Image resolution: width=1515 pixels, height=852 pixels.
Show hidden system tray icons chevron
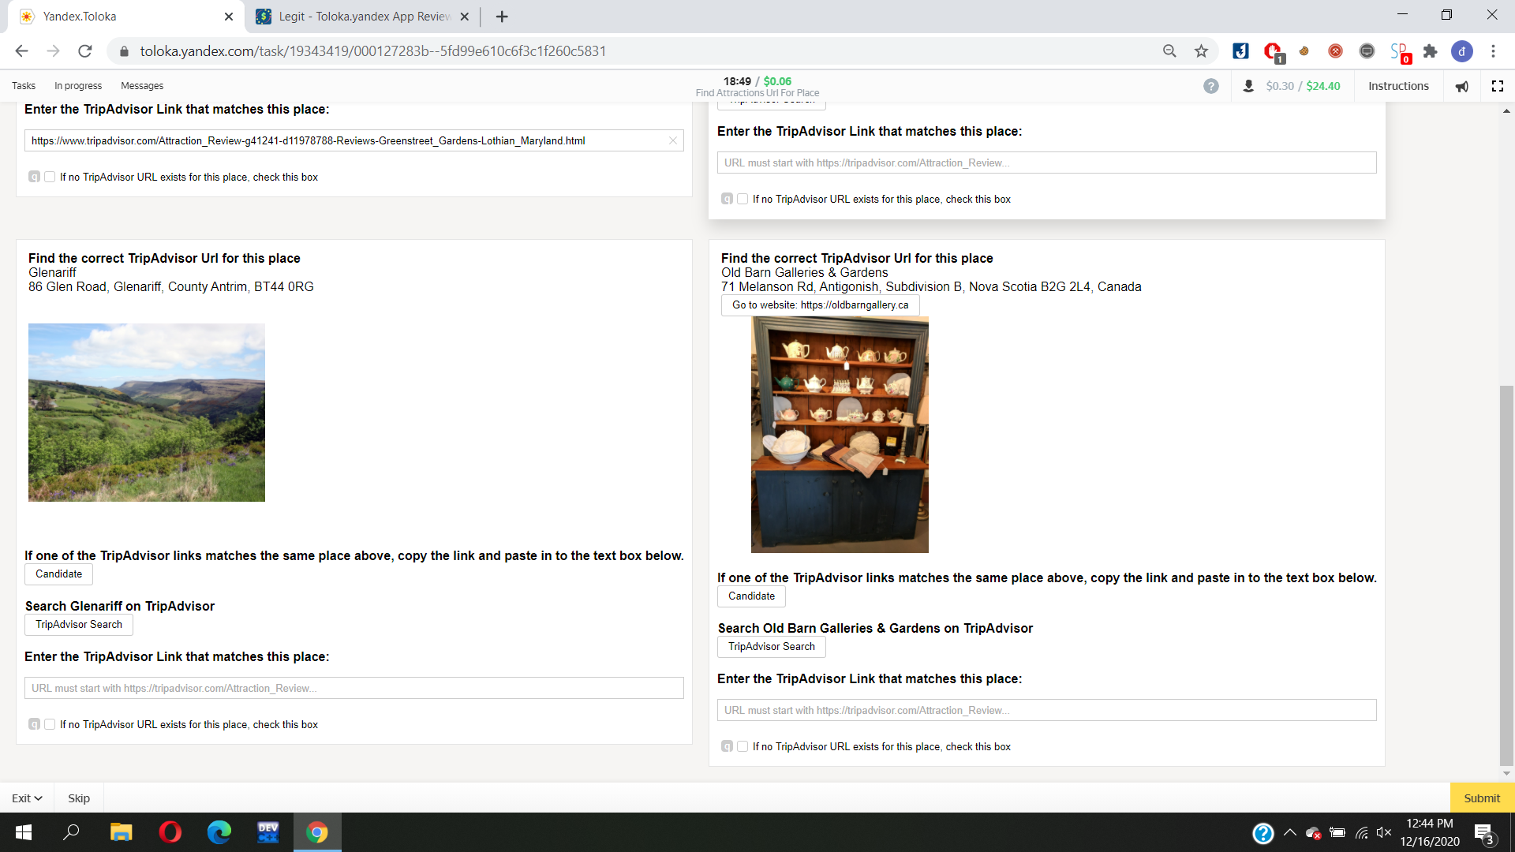tap(1289, 832)
